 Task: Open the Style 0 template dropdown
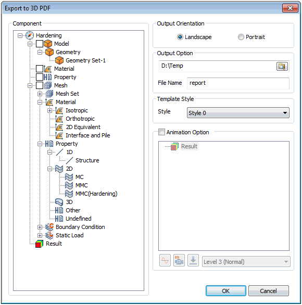pyautogui.click(x=238, y=113)
